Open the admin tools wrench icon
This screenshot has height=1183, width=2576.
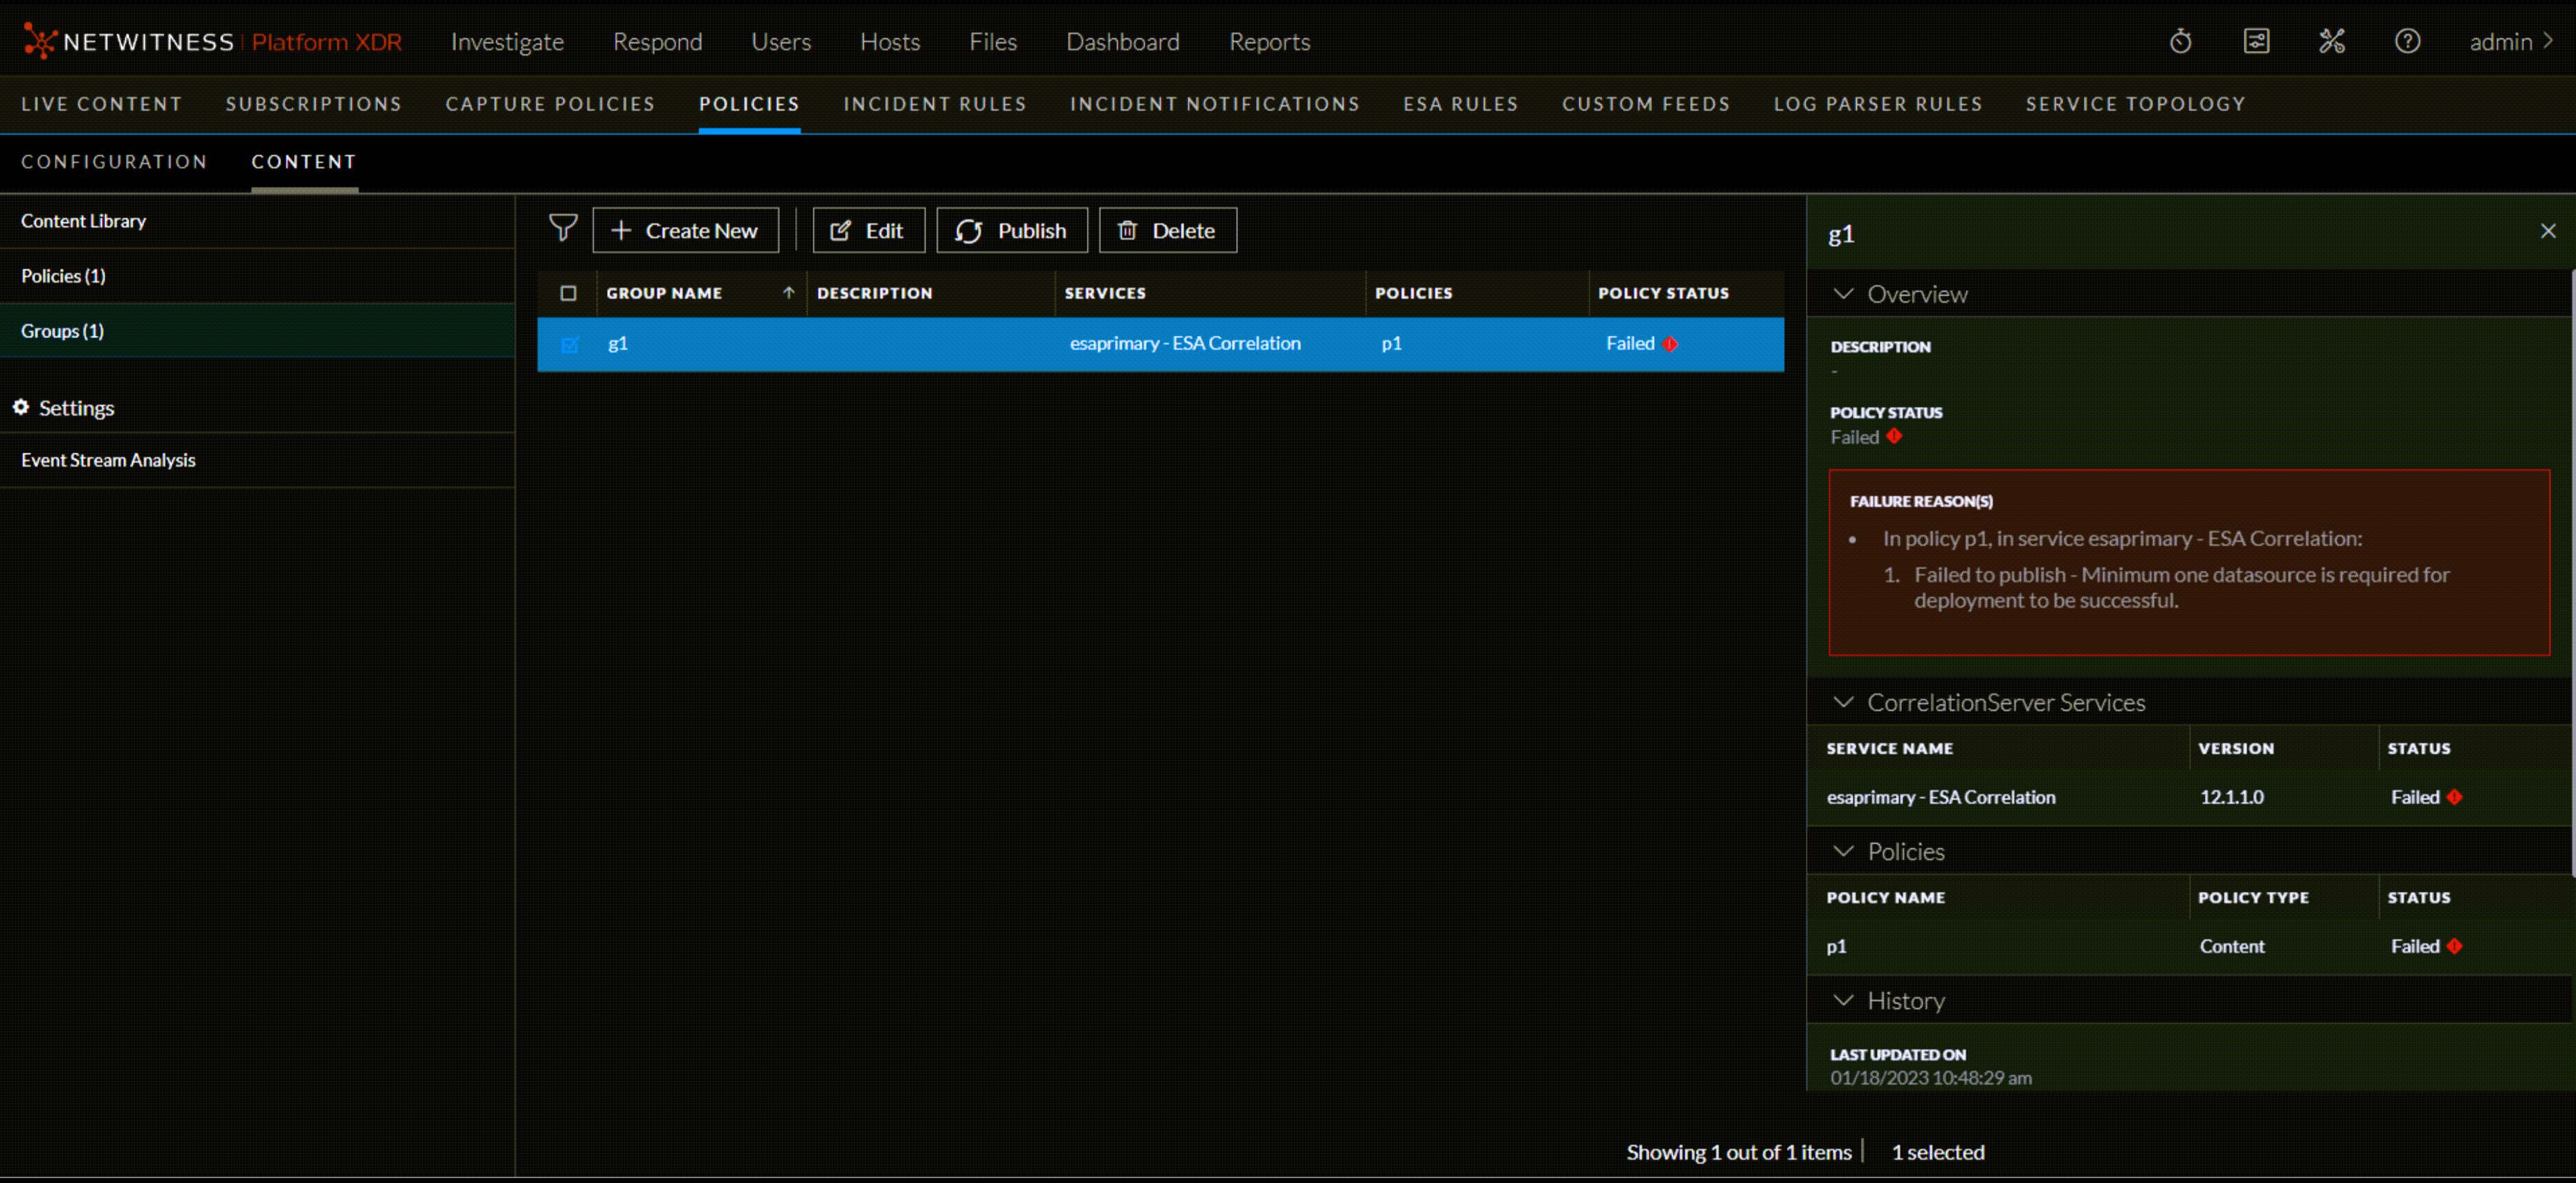(2331, 41)
